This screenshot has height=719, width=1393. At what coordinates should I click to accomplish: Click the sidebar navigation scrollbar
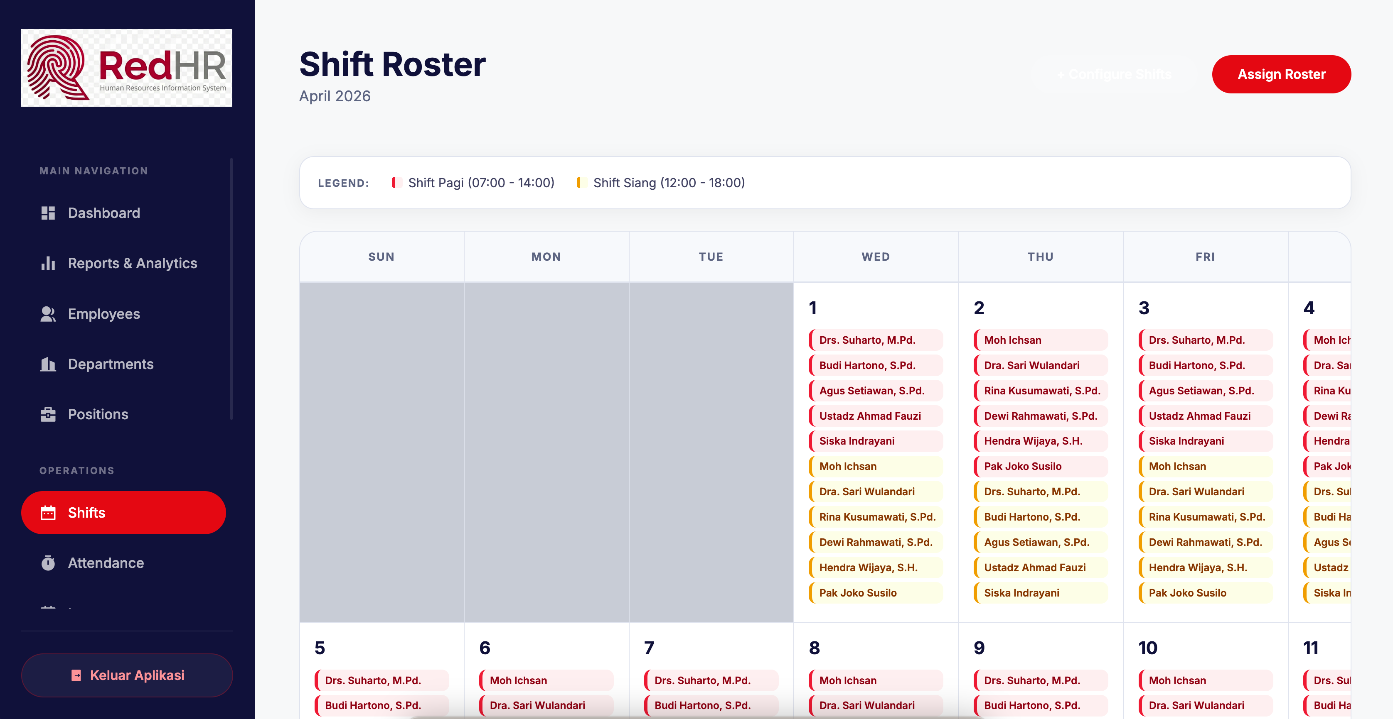click(231, 289)
